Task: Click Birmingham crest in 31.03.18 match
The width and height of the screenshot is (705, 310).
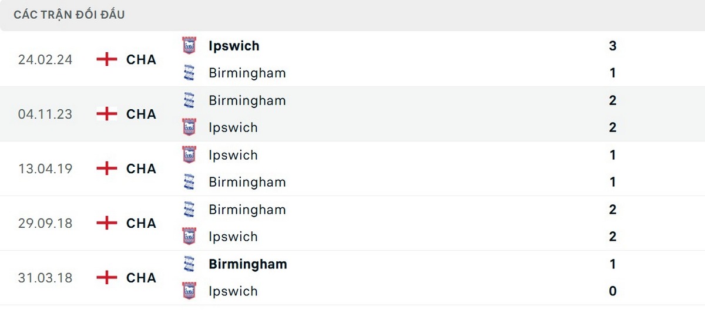Action: pyautogui.click(x=189, y=264)
